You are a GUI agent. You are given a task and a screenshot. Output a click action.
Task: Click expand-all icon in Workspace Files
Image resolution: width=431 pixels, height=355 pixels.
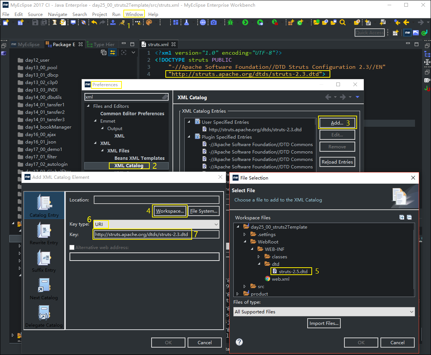click(402, 217)
